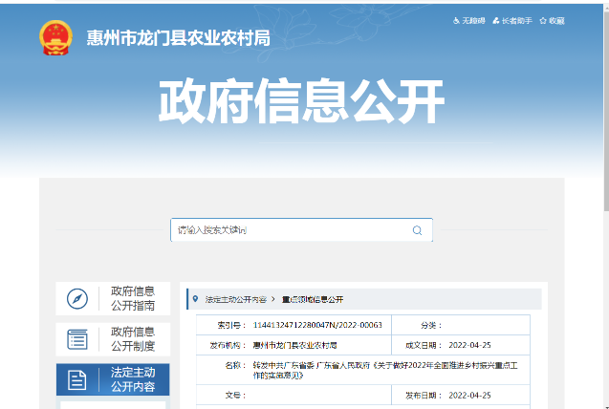Image resolution: width=609 pixels, height=409 pixels.
Task: Select 法定主动公开内容 sidebar item
Action: click(113, 379)
